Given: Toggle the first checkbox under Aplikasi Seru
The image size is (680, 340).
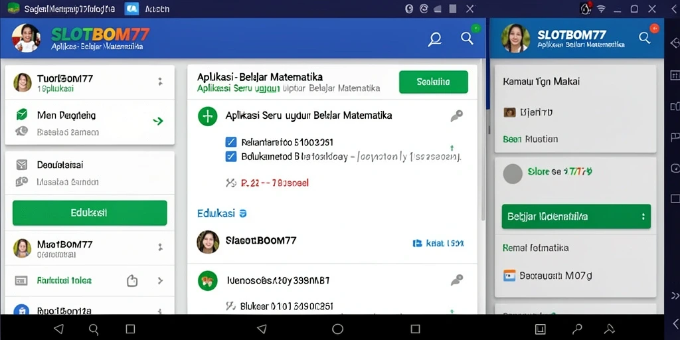Looking at the screenshot, I should (231, 142).
